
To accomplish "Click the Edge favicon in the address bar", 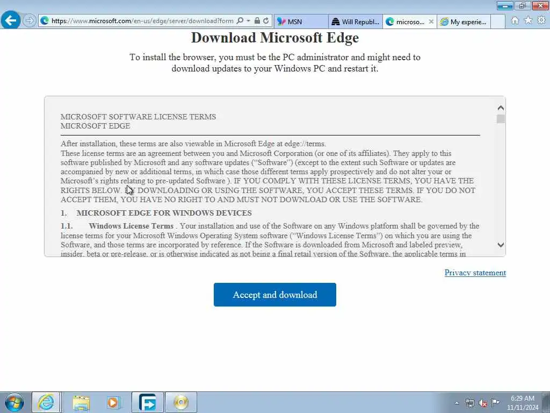I will [44, 21].
